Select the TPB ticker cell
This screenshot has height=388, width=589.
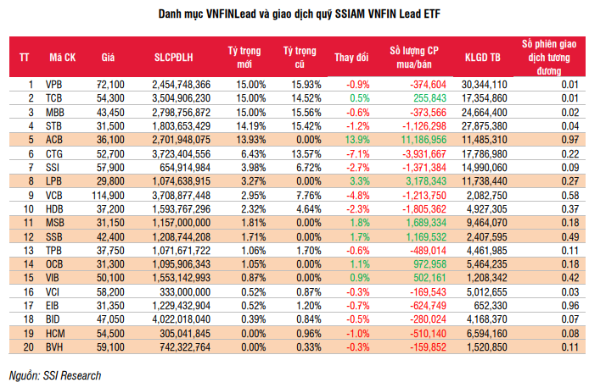(53, 251)
